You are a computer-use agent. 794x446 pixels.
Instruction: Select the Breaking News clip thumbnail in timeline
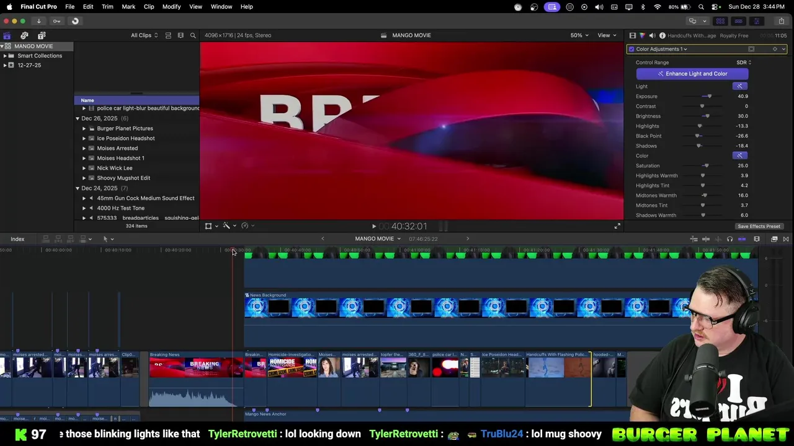[x=195, y=367]
